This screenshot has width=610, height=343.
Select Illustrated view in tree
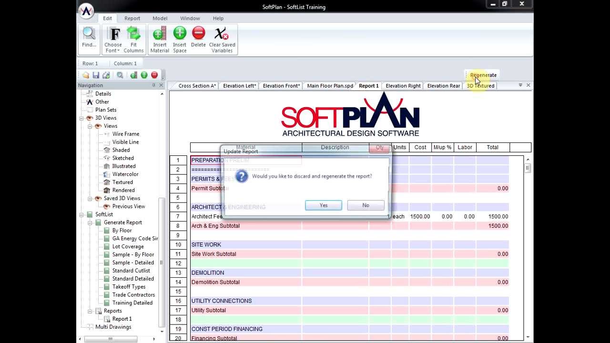[x=124, y=166]
